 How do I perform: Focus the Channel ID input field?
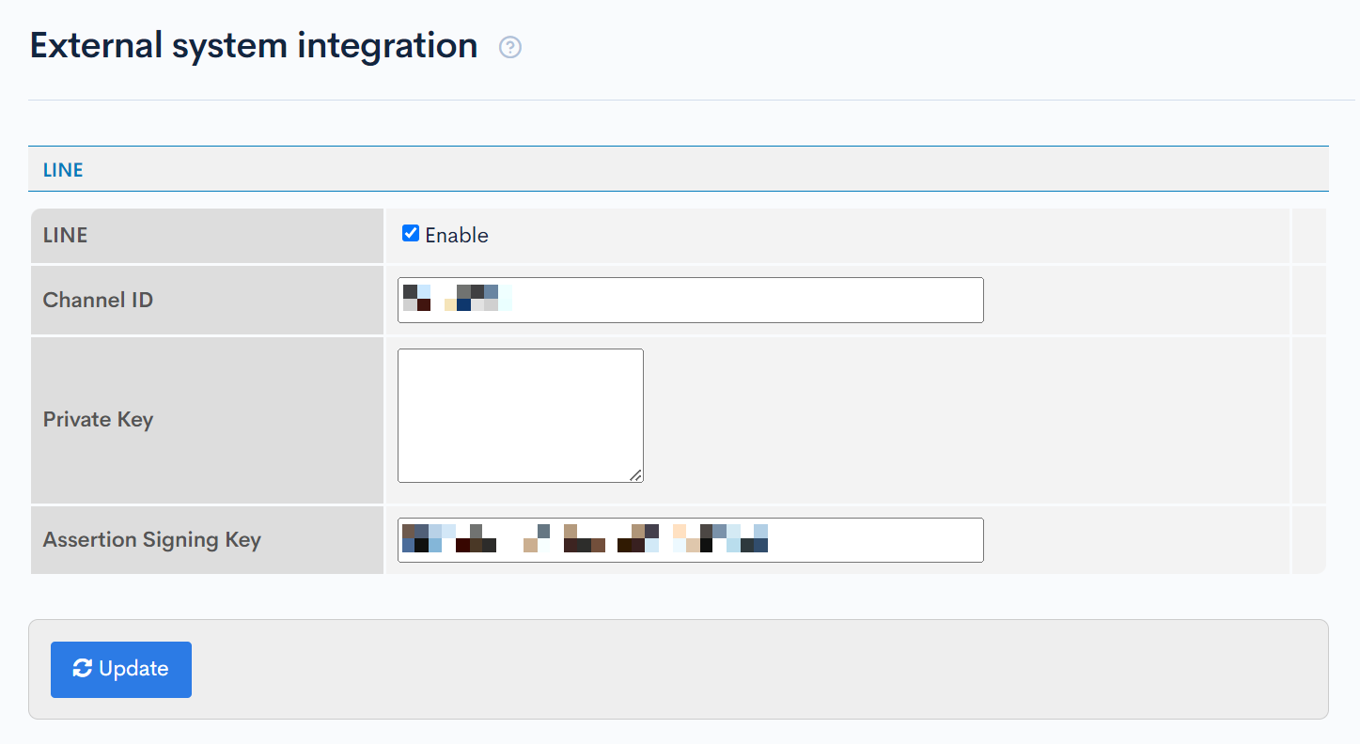pos(691,300)
